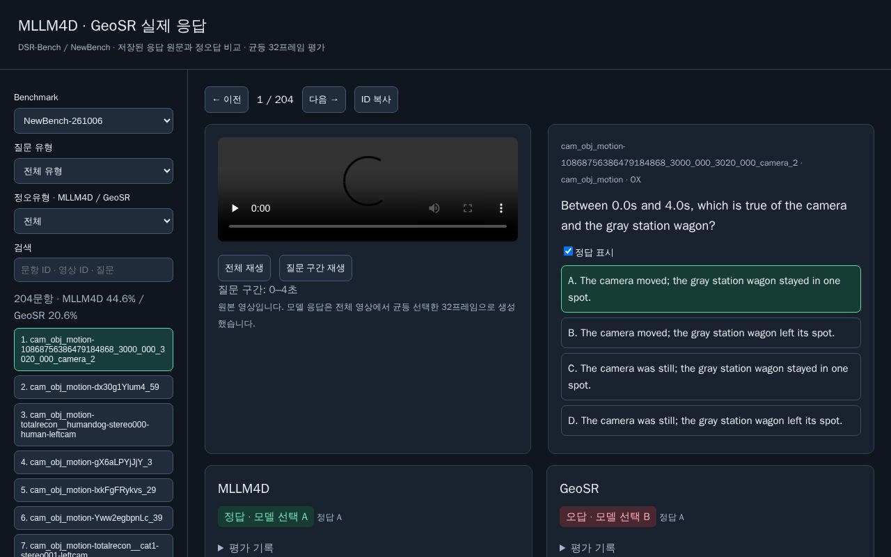Open the 정오유형 MLLM4D / GeoSR dropdown

[x=93, y=221]
